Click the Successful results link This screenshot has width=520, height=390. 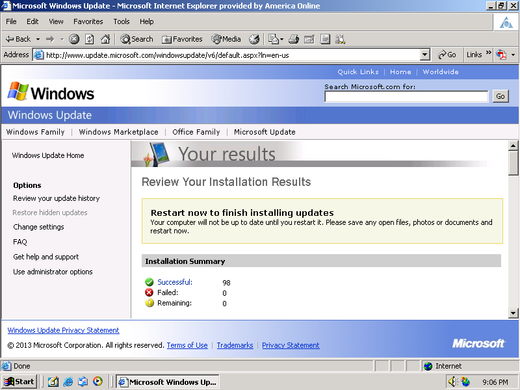point(175,282)
